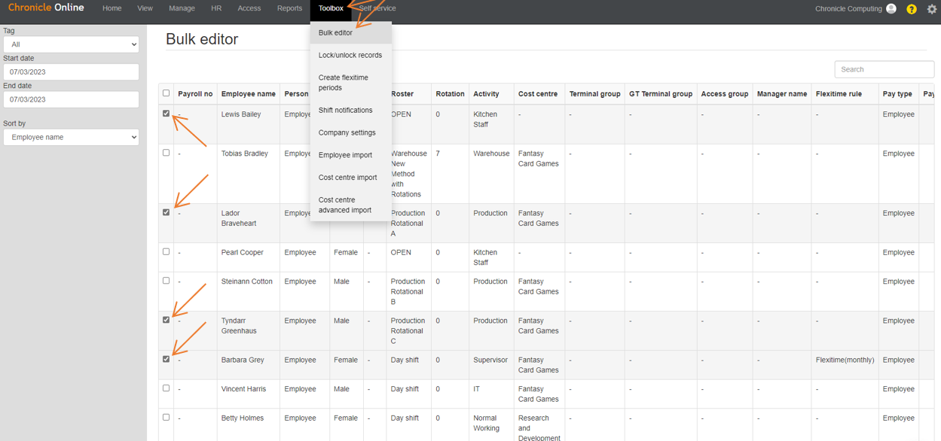Choose Company settings in the menu
941x441 pixels.
(347, 133)
